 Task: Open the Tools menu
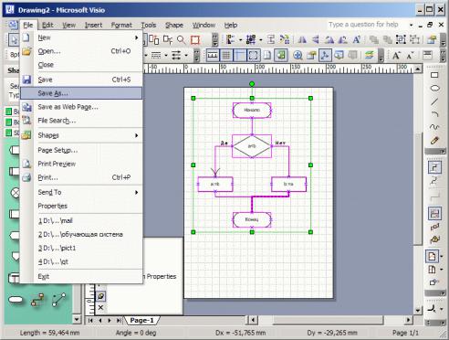point(149,25)
